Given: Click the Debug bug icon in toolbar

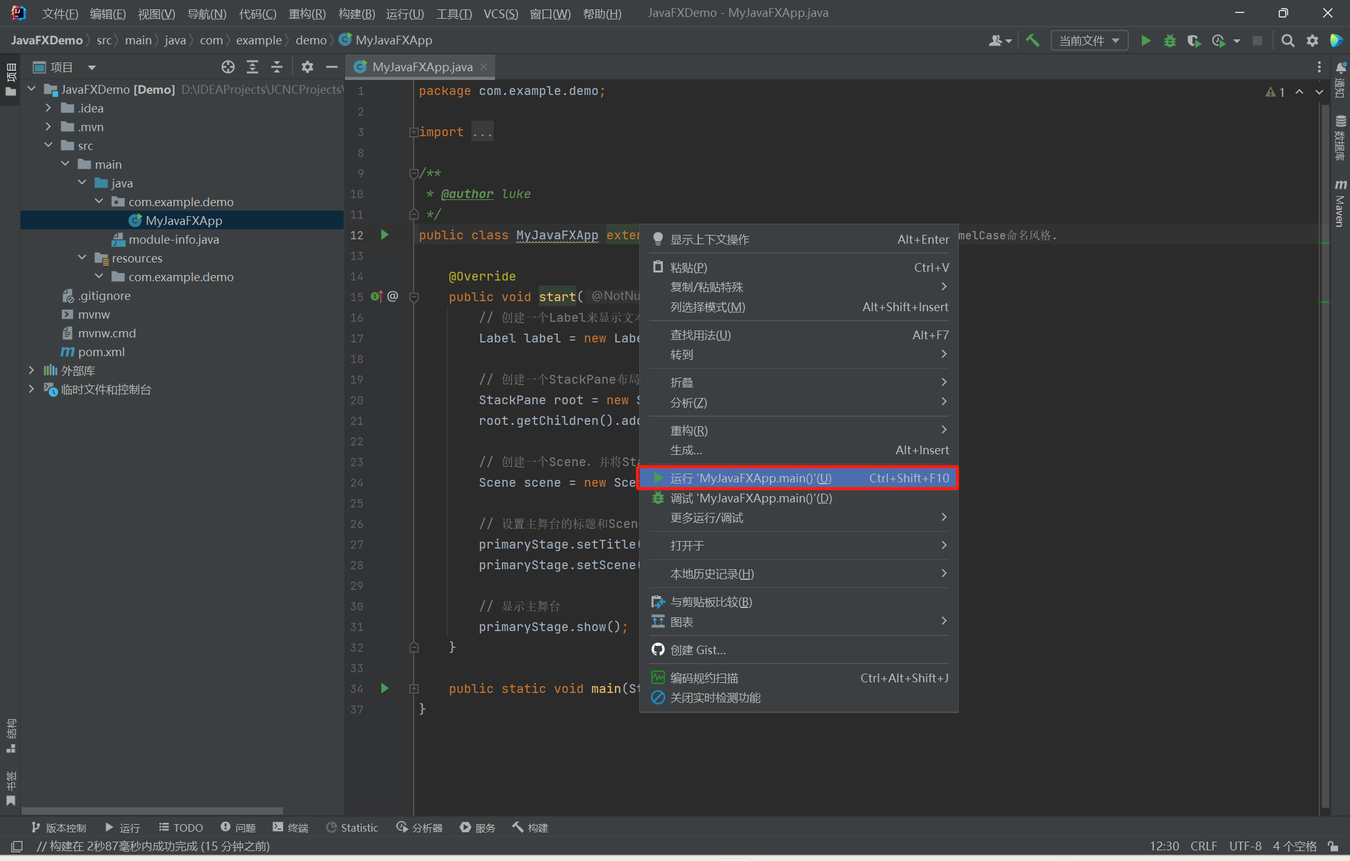Looking at the screenshot, I should 1170,41.
